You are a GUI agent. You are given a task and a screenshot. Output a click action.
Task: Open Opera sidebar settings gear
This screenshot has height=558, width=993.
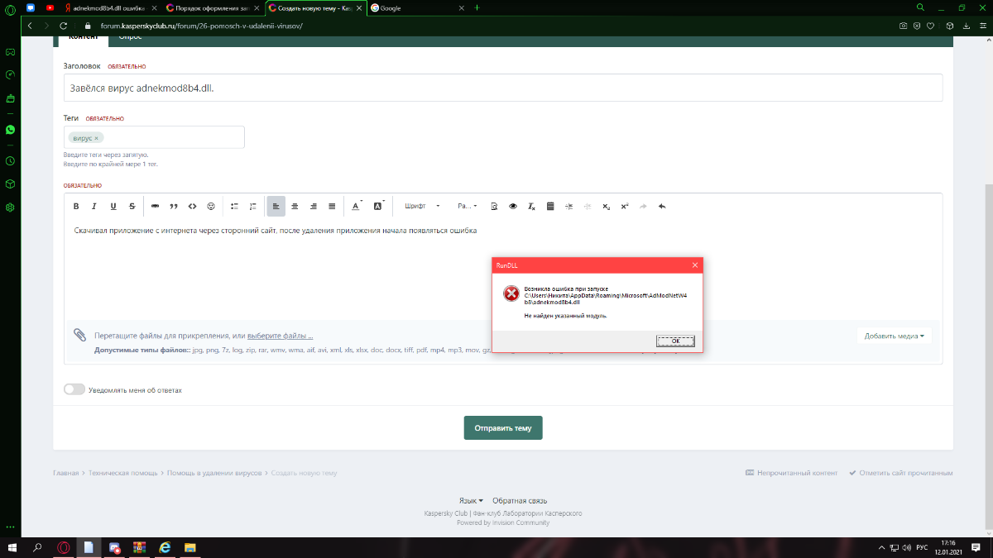pyautogui.click(x=10, y=207)
